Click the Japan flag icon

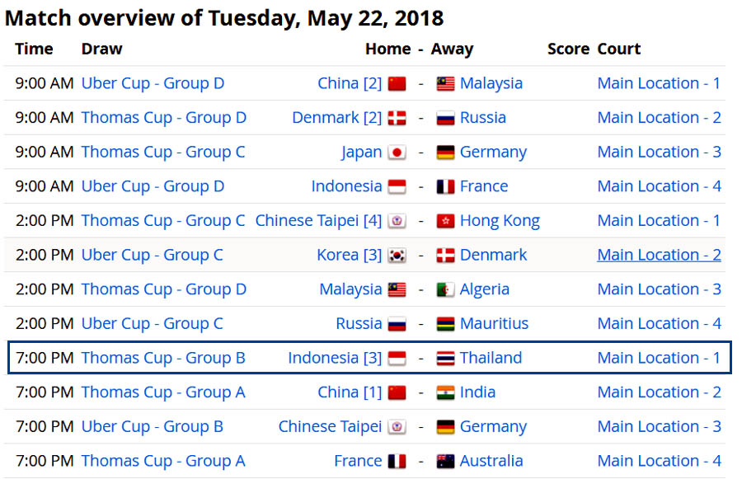[x=397, y=153]
